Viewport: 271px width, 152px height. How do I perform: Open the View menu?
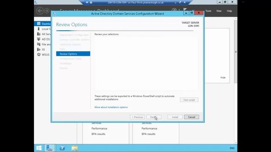pyautogui.click(x=219, y=11)
